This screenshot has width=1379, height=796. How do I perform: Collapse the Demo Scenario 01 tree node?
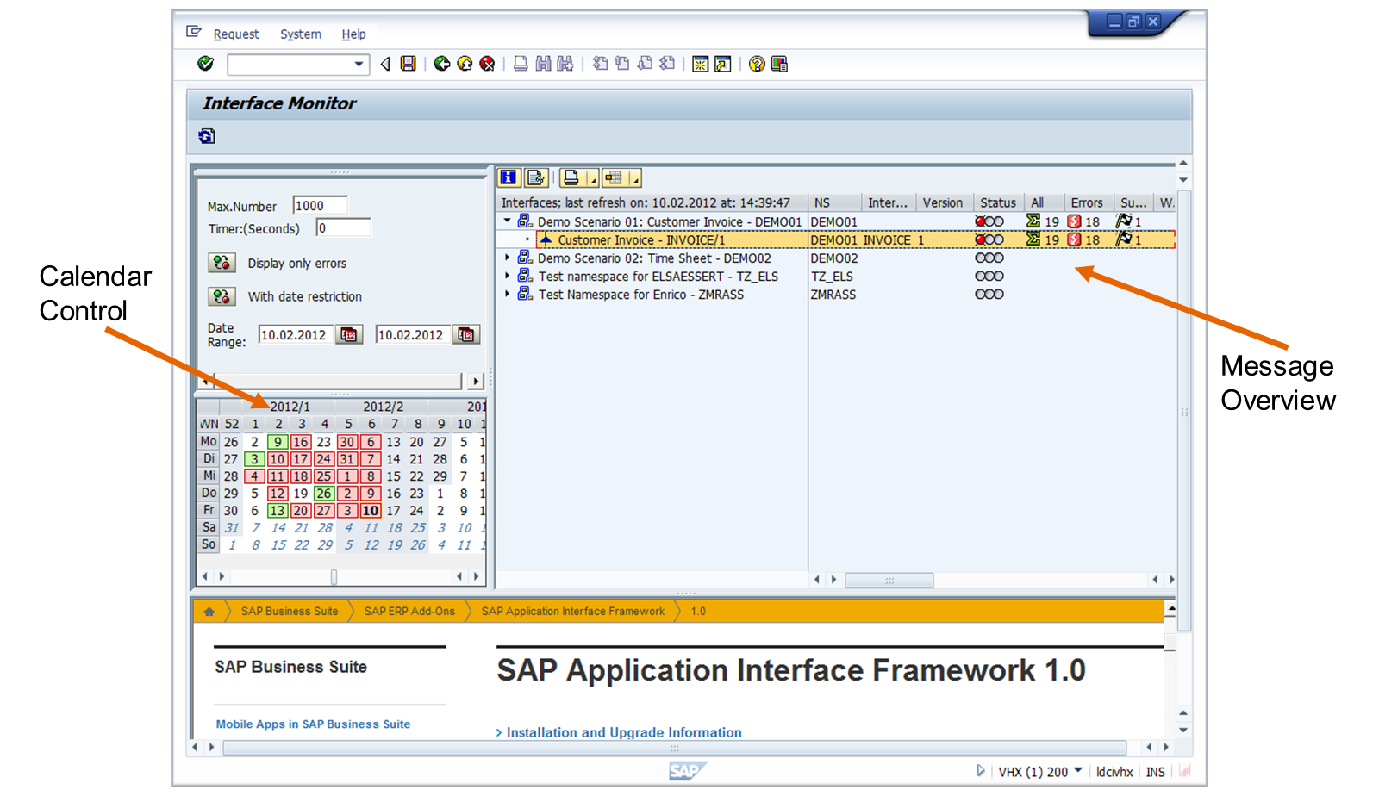507,221
